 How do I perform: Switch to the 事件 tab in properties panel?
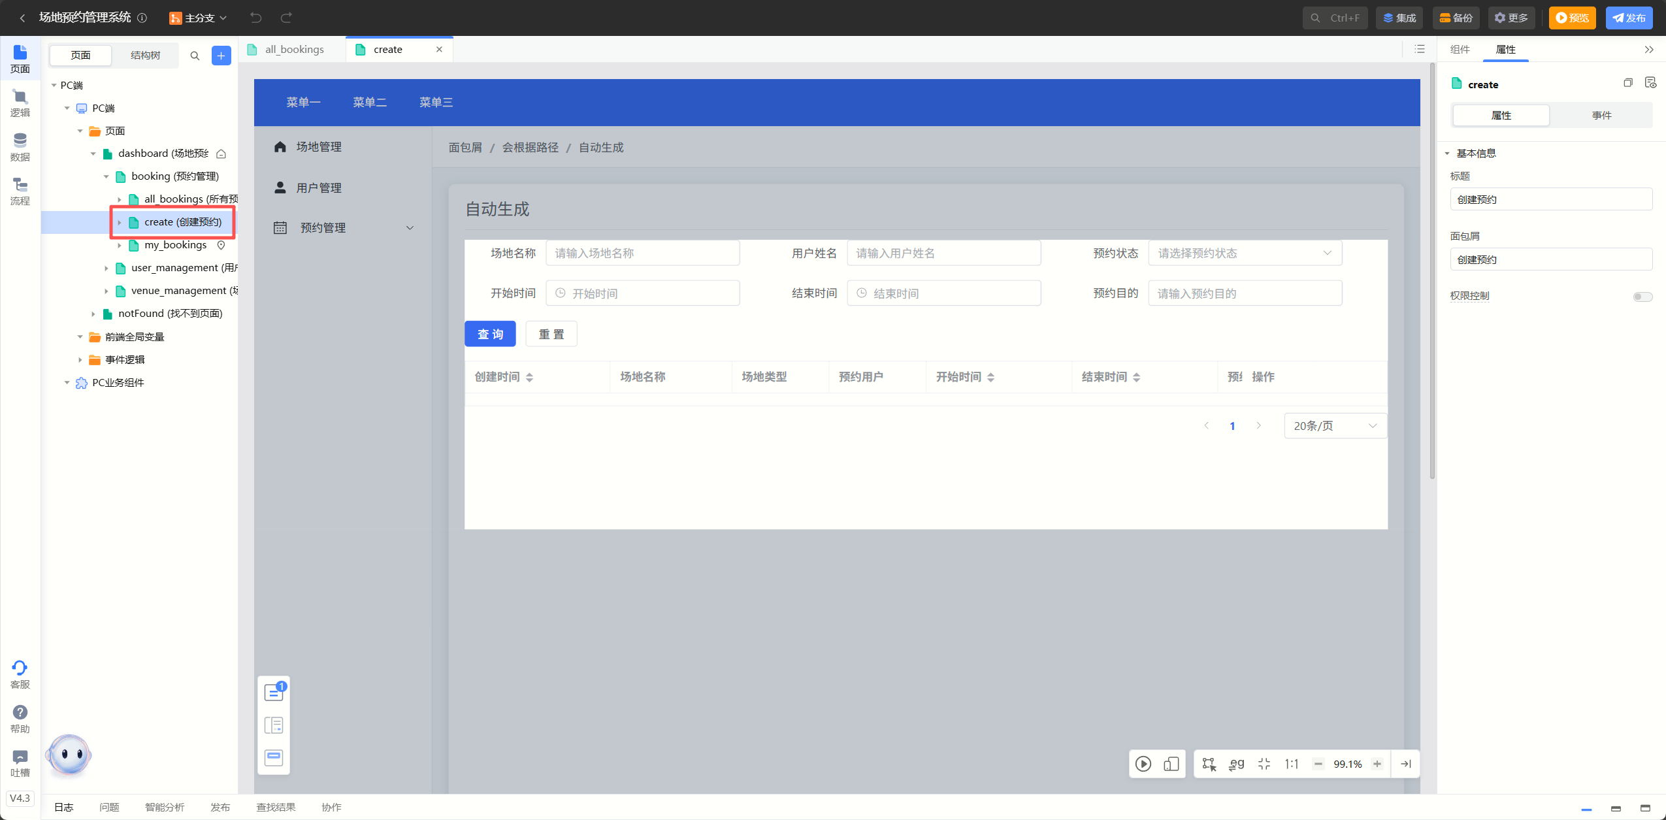click(1601, 116)
